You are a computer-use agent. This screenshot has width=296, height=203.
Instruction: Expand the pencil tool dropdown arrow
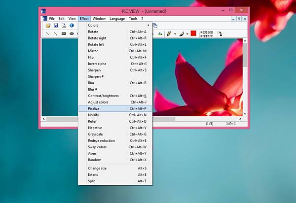(175, 34)
